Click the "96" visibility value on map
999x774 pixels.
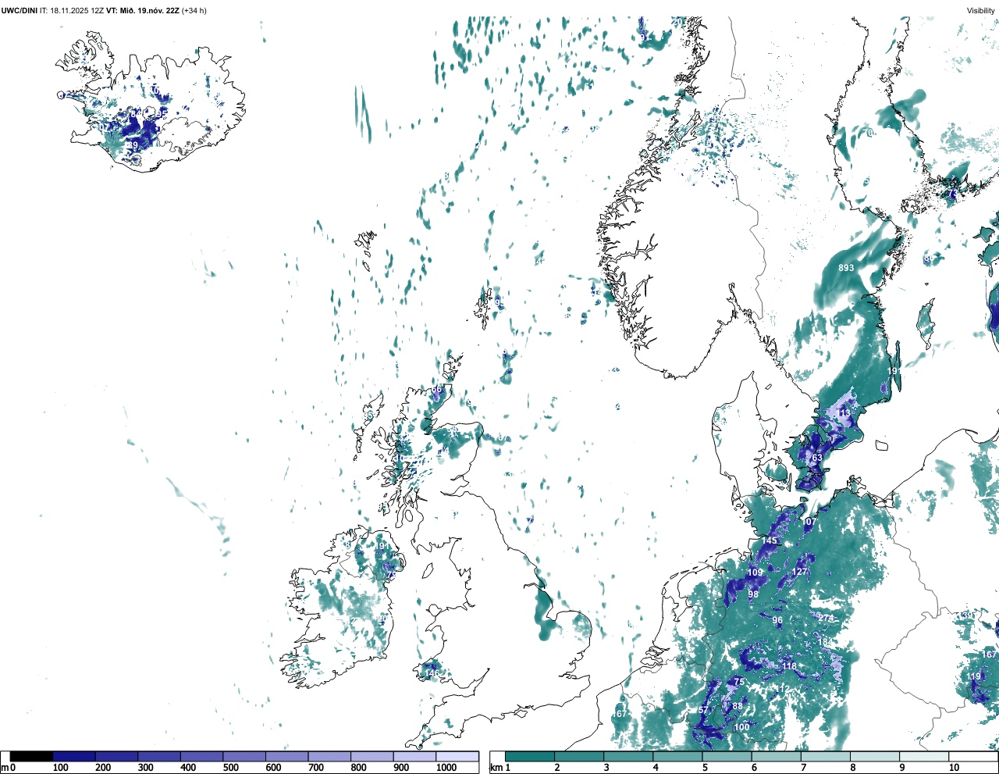pos(777,621)
